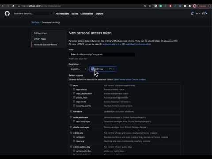The height and width of the screenshot is (159, 212).
Task: Check the repo:invite checkbox
Action: (x=74, y=102)
